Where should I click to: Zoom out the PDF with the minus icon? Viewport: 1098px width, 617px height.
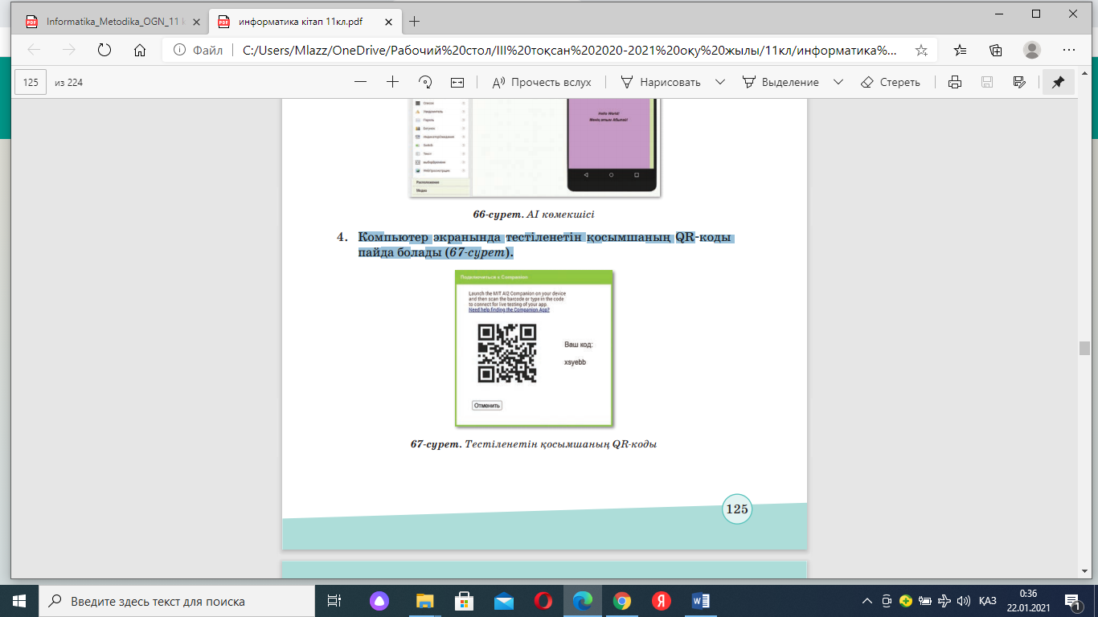360,82
